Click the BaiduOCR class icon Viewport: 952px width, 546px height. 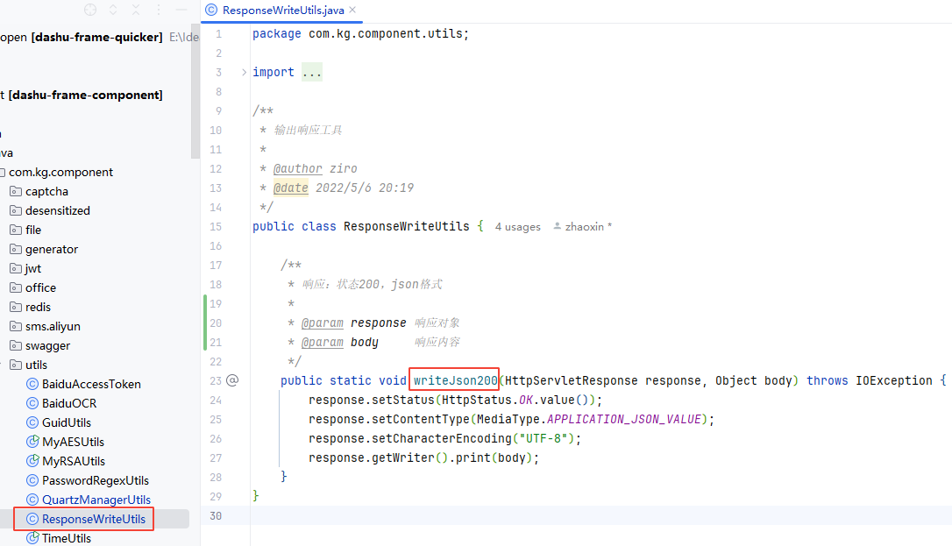(x=32, y=403)
